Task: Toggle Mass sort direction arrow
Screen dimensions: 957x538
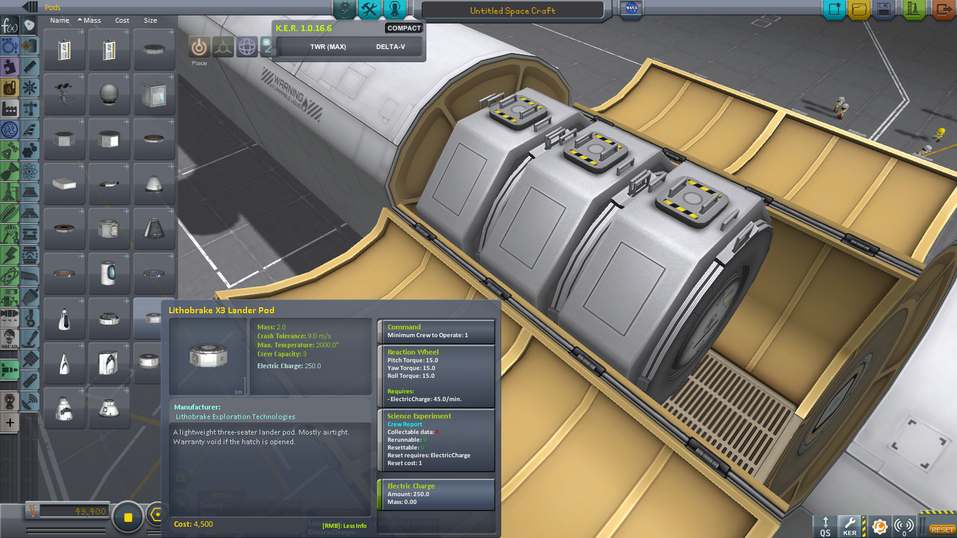Action: point(80,20)
